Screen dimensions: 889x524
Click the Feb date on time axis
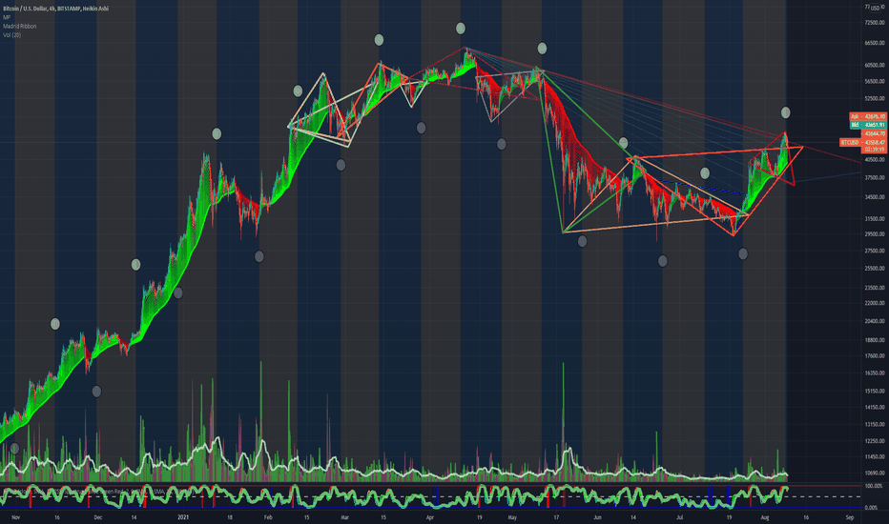268,517
